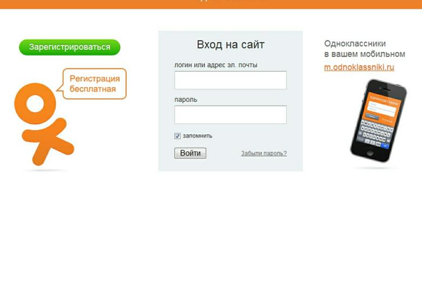Toggle the запомнить checkbox

pyautogui.click(x=177, y=136)
